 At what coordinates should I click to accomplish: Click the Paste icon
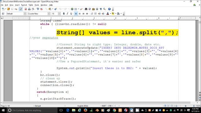pyautogui.click(x=50, y=9)
